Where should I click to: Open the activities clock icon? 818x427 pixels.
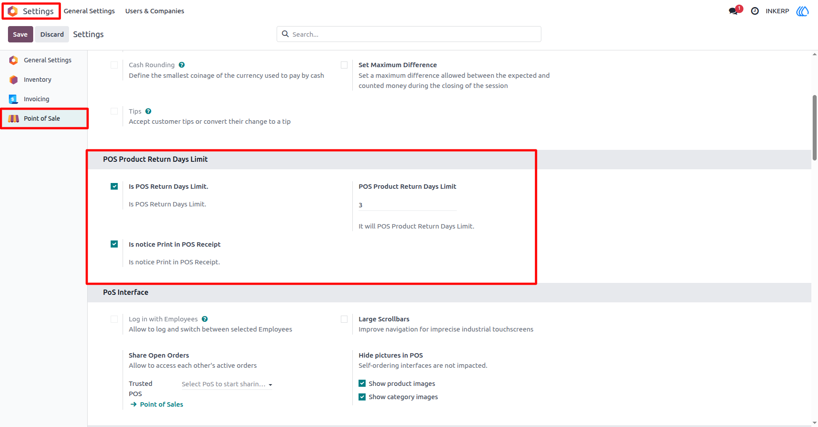(755, 11)
